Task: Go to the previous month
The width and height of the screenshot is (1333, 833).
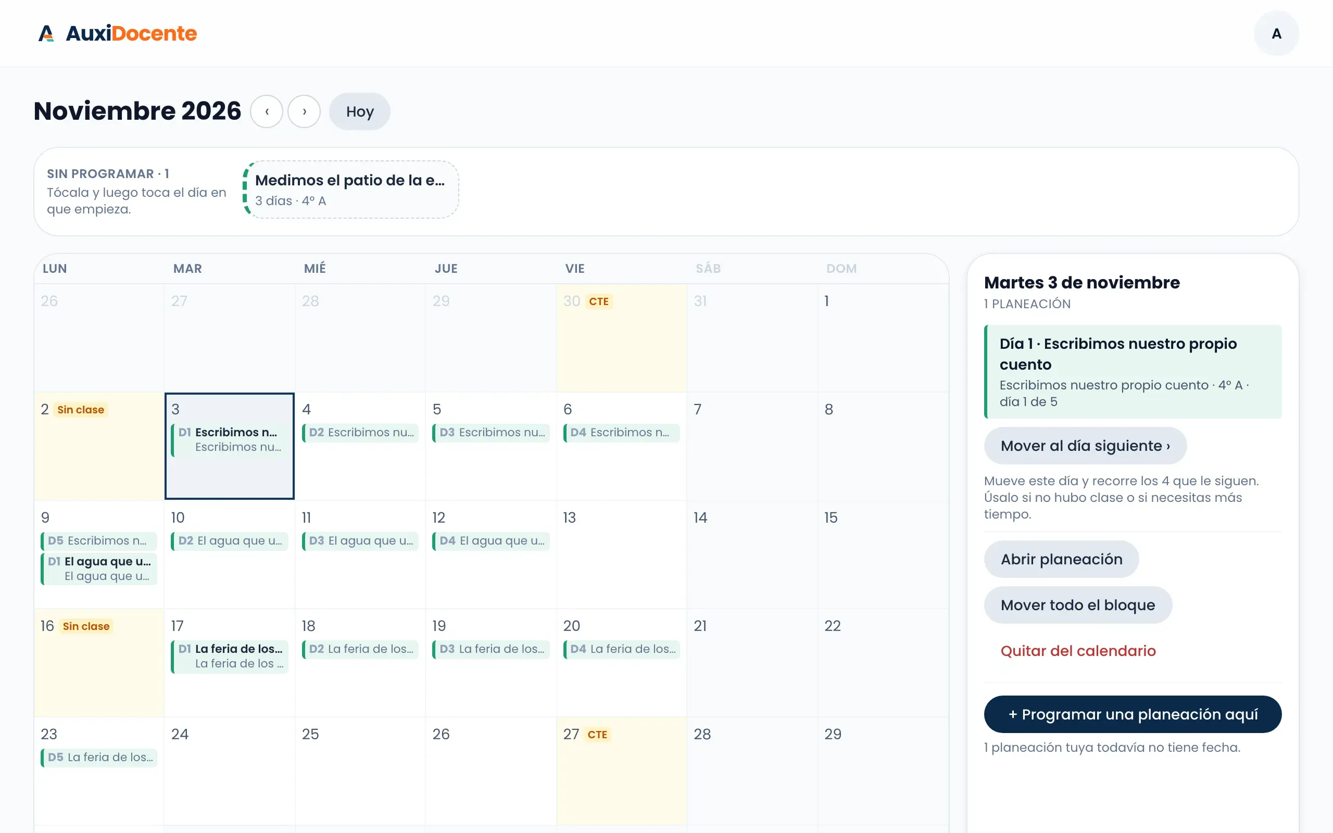Action: click(x=267, y=111)
